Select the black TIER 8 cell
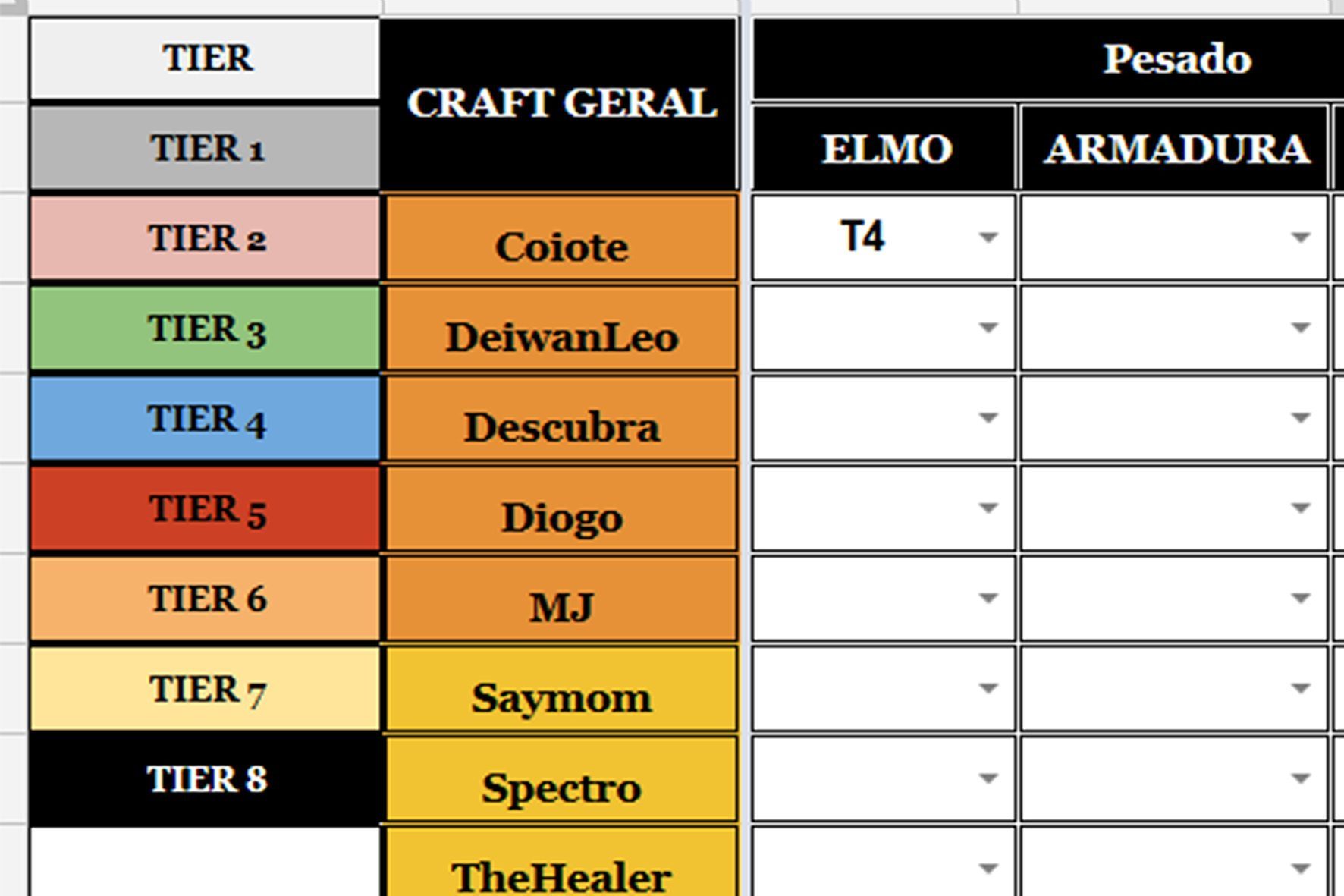 pyautogui.click(x=205, y=779)
